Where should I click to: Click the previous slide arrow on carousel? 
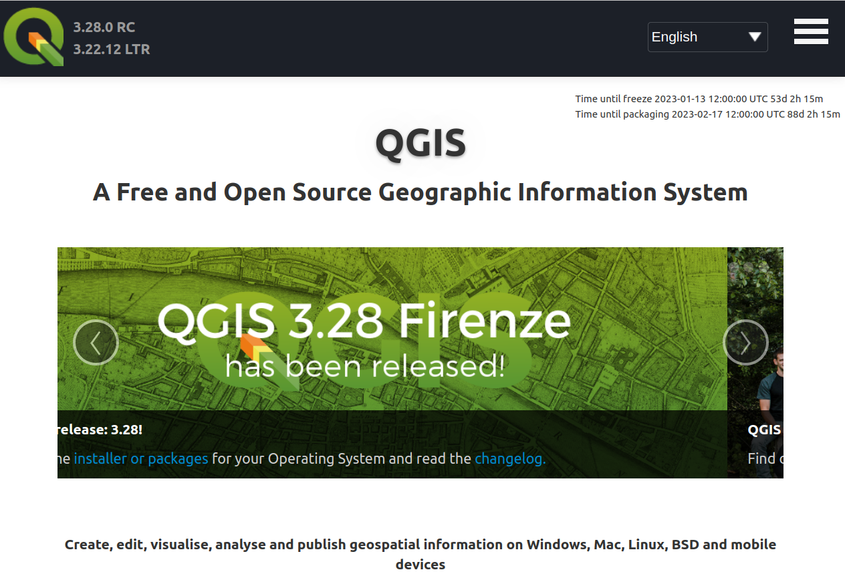(96, 342)
